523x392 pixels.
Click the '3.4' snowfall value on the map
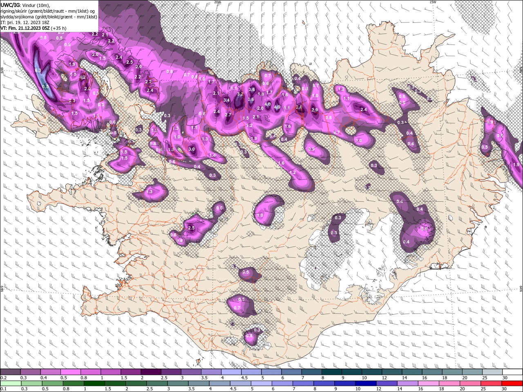coord(226,100)
